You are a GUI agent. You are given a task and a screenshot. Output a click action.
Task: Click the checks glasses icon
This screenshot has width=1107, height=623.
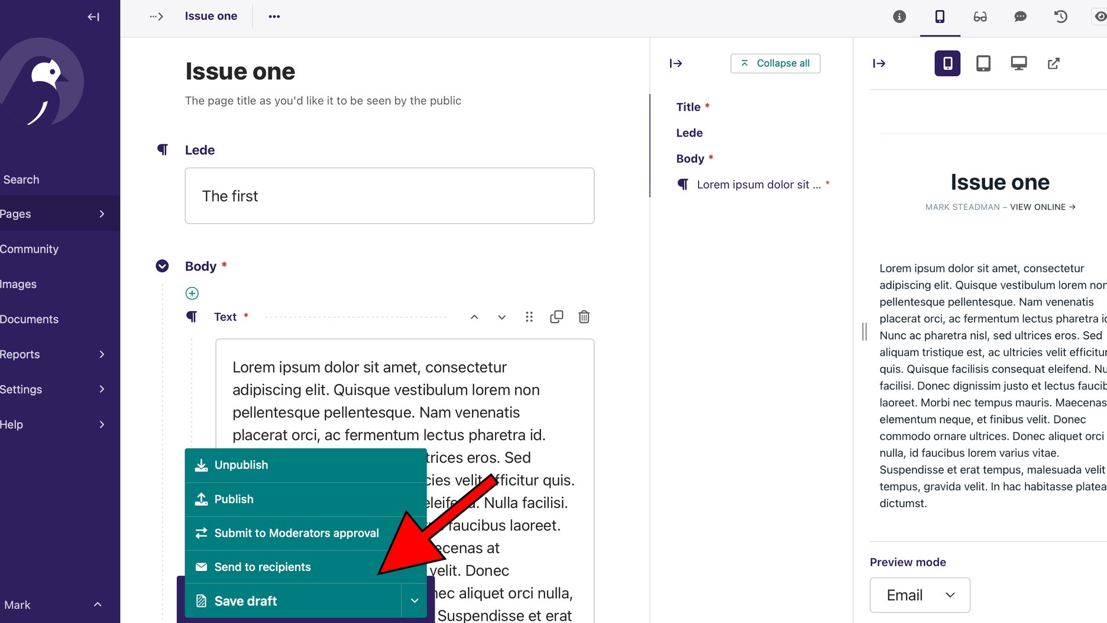[x=980, y=17]
